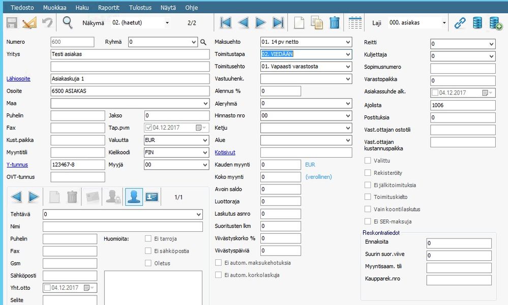Open the Tiedosto menu
508x305 pixels.
coord(22,8)
